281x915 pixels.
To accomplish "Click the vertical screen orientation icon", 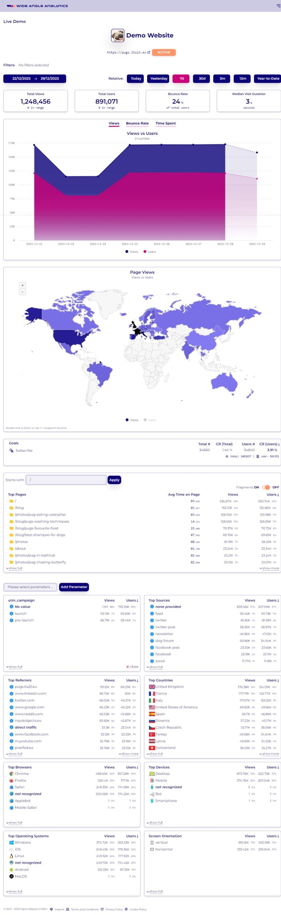I will [152, 842].
